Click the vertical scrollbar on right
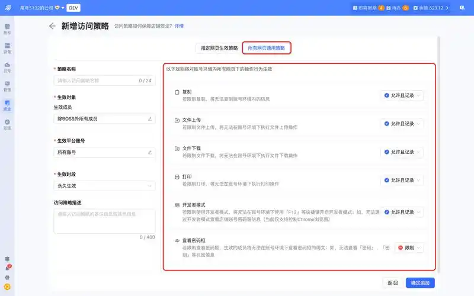Screen dimensions: 474x296 (438, 154)
